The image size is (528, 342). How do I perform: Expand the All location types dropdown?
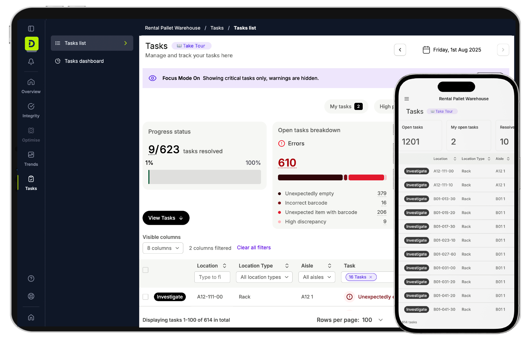click(x=264, y=277)
